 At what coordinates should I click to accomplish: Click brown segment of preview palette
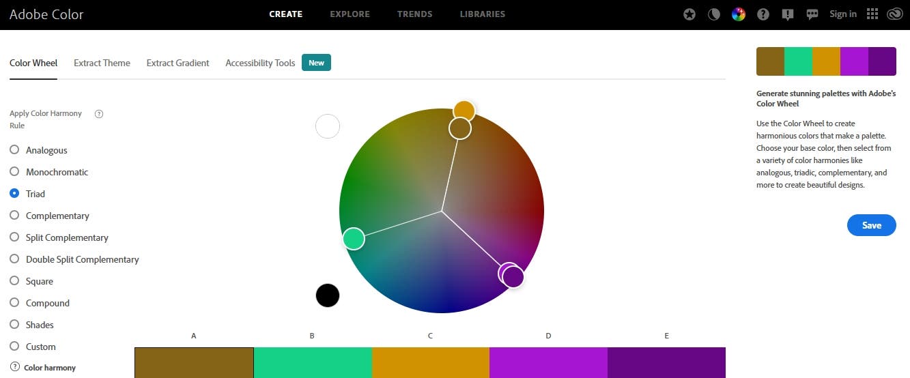[x=770, y=61]
